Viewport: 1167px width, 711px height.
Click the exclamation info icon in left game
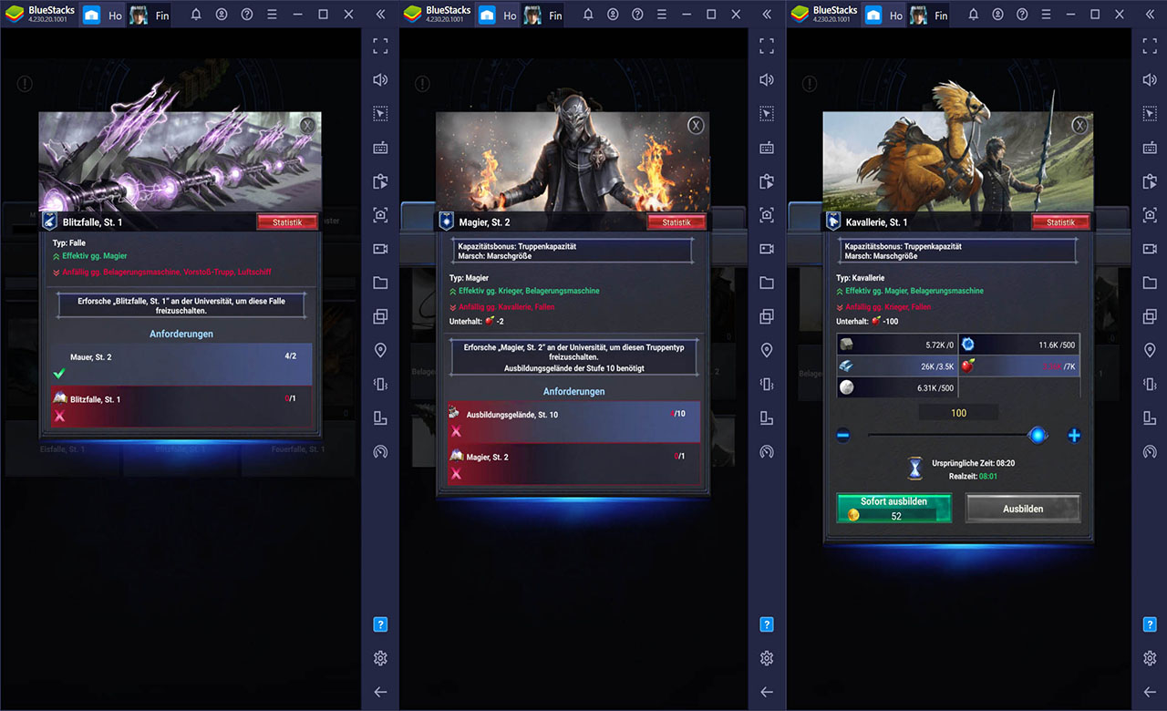click(25, 84)
